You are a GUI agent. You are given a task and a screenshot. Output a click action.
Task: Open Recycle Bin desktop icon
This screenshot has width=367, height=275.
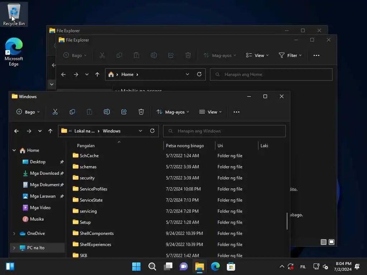point(14,14)
